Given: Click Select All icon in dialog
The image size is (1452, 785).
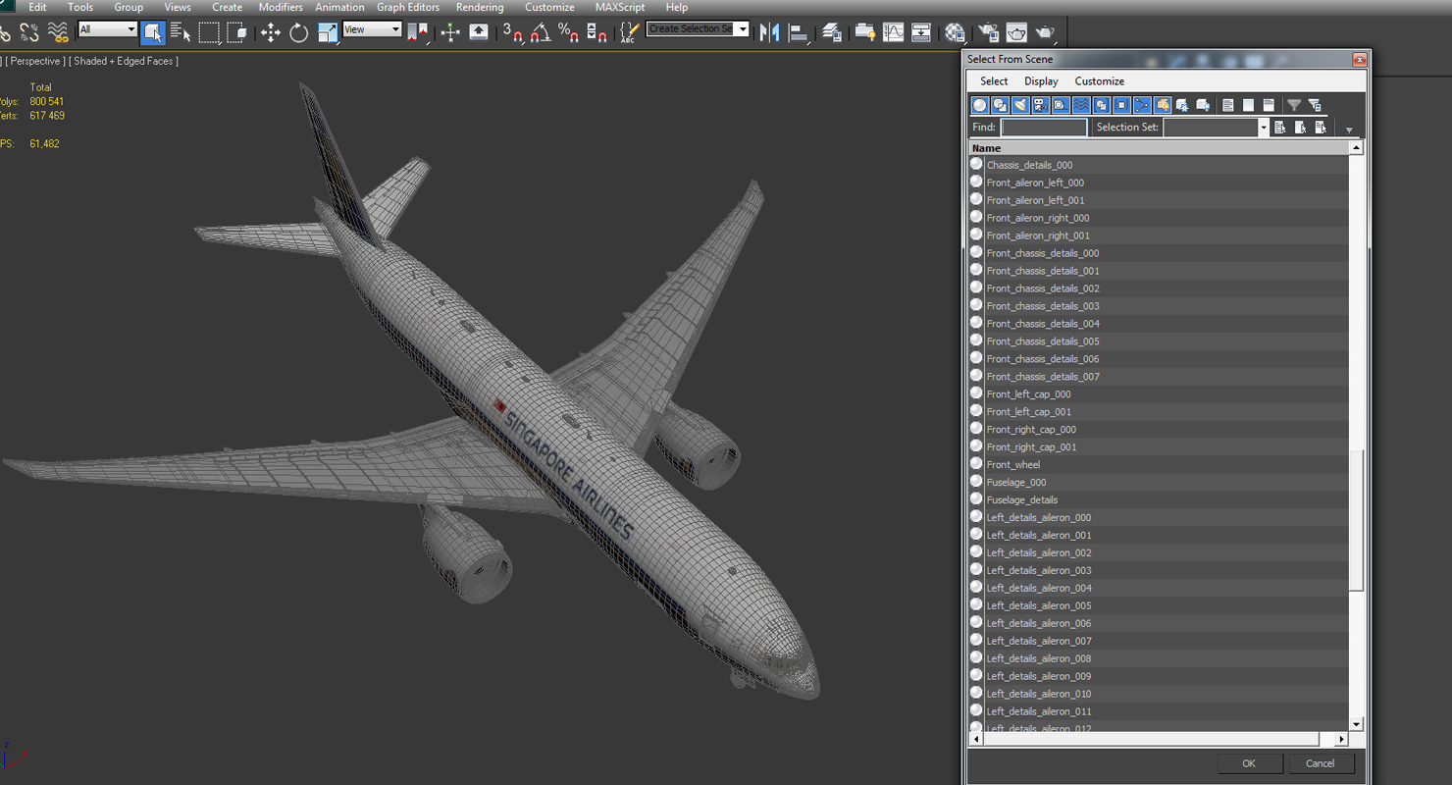Looking at the screenshot, I should click(x=1280, y=128).
